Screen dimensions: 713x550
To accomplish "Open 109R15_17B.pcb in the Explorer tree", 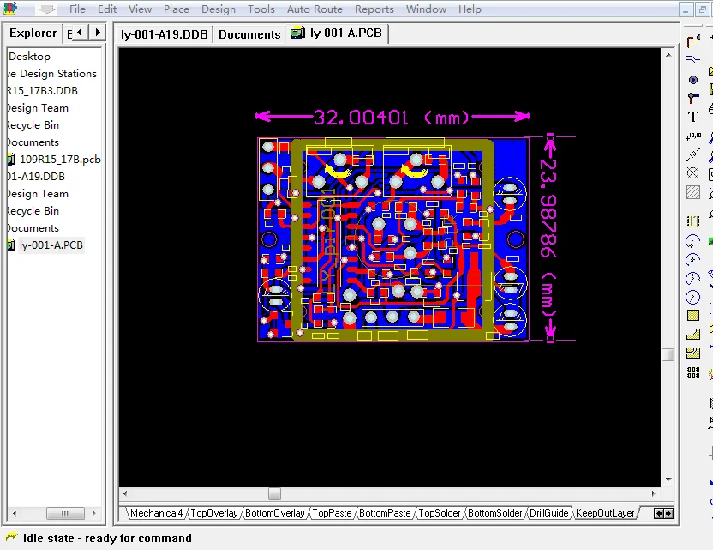I will (60, 160).
